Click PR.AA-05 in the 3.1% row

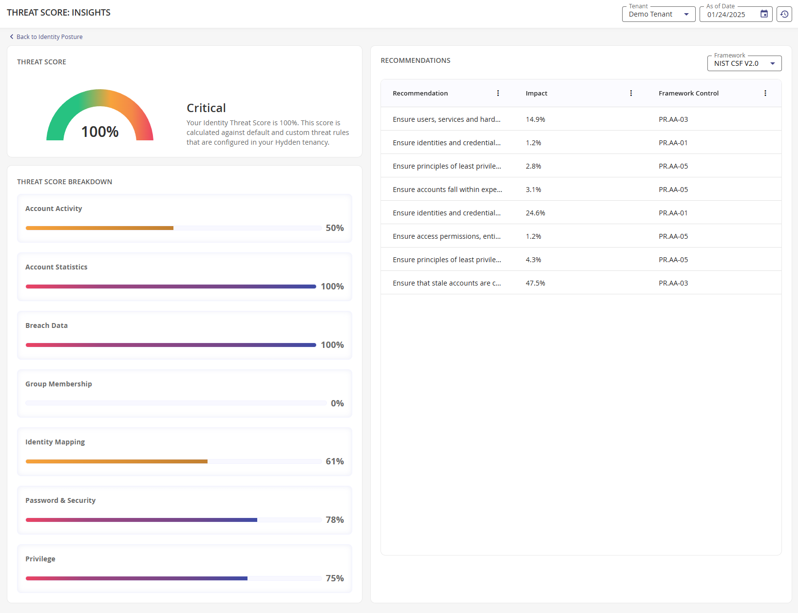(673, 190)
